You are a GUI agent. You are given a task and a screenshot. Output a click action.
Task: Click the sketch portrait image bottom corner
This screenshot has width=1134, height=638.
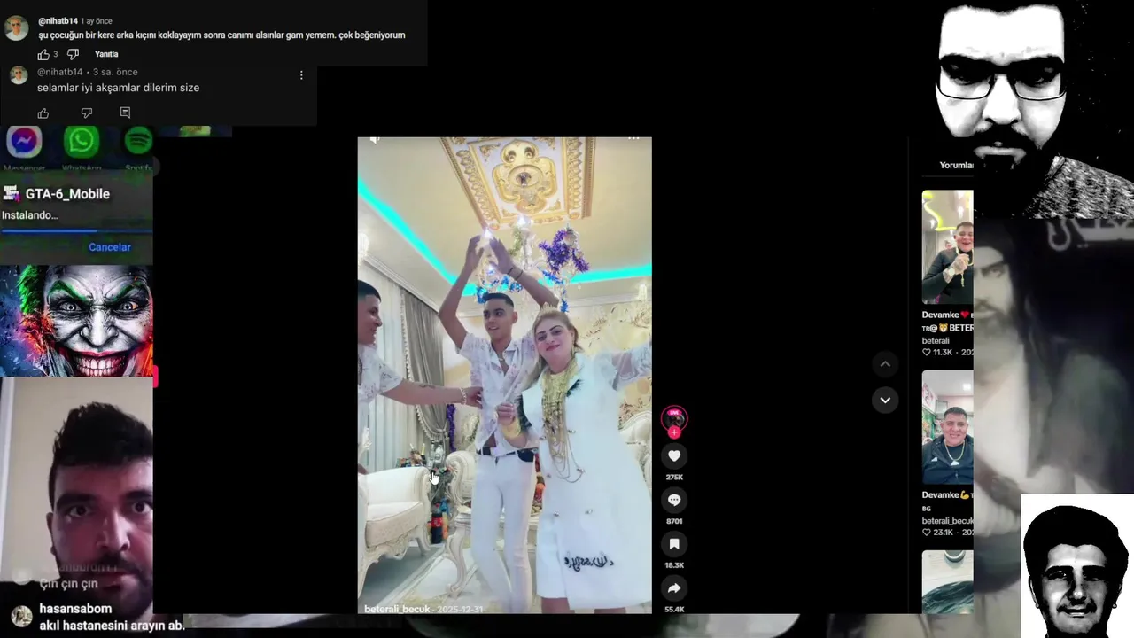pos(1077,565)
